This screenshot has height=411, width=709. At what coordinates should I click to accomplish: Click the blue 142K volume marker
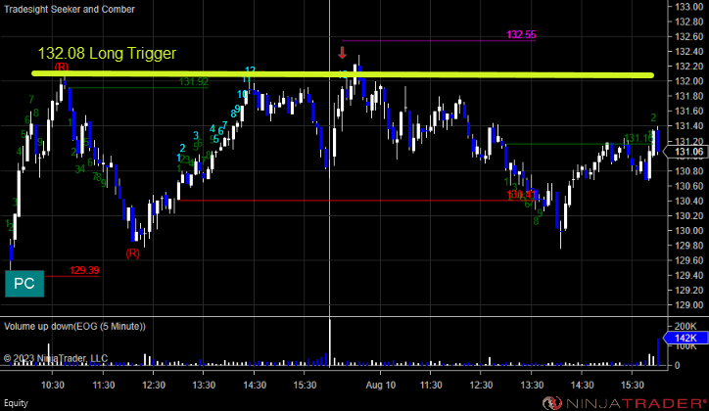(x=685, y=338)
